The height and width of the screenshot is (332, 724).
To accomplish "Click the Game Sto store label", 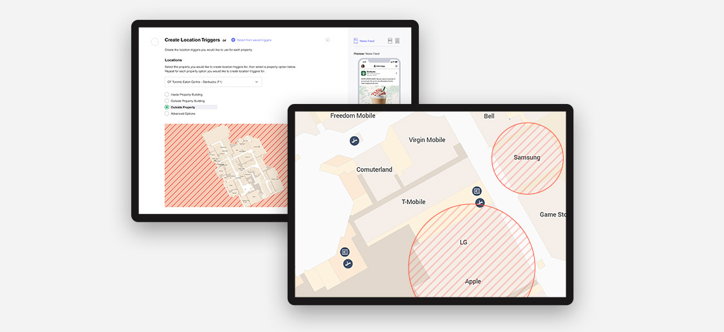I will [553, 214].
